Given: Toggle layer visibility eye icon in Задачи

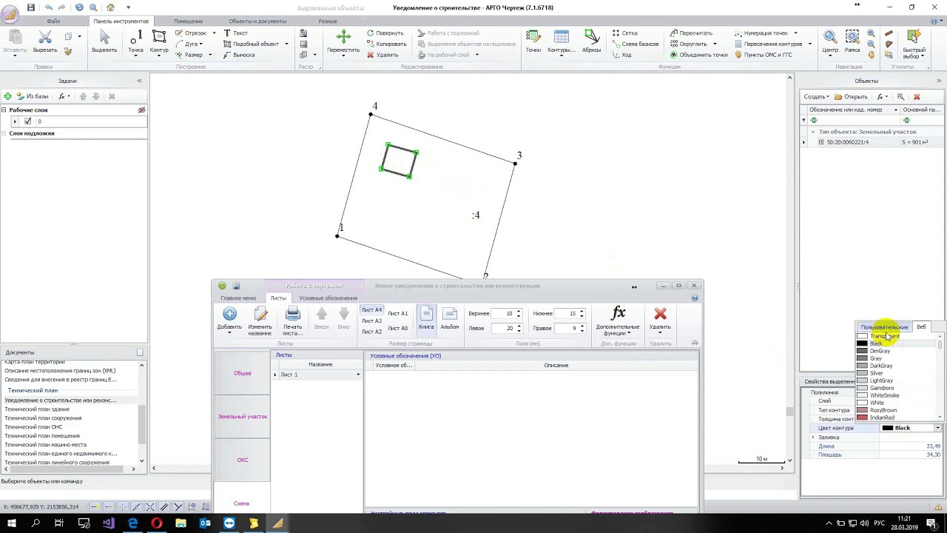Looking at the screenshot, I should click(x=141, y=110).
